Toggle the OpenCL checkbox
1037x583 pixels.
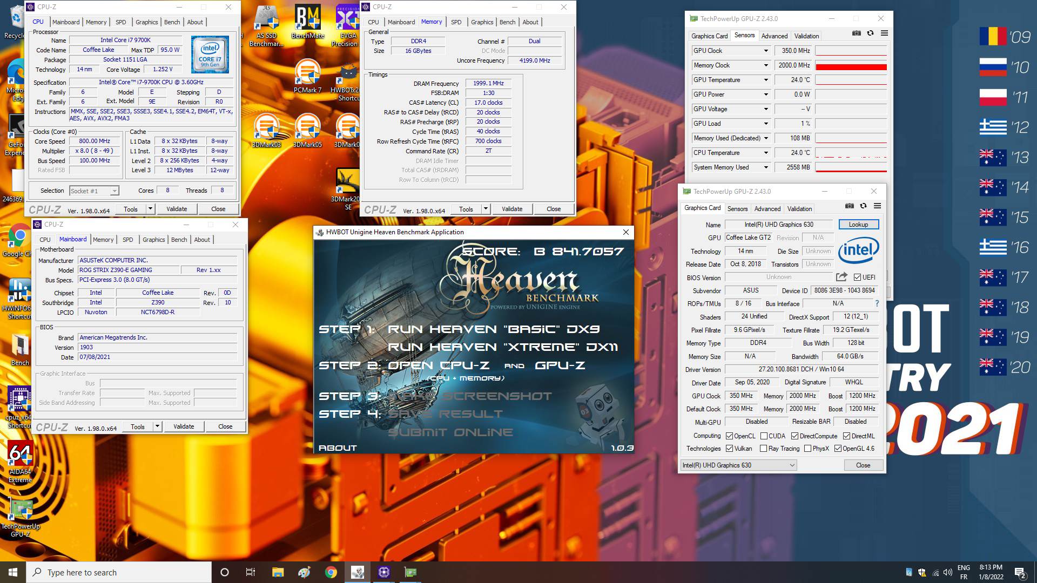coord(729,436)
